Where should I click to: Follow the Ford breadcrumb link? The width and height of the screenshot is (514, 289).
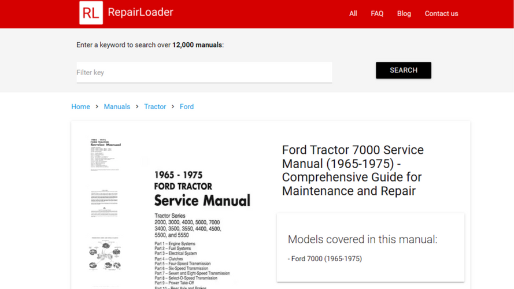point(187,106)
